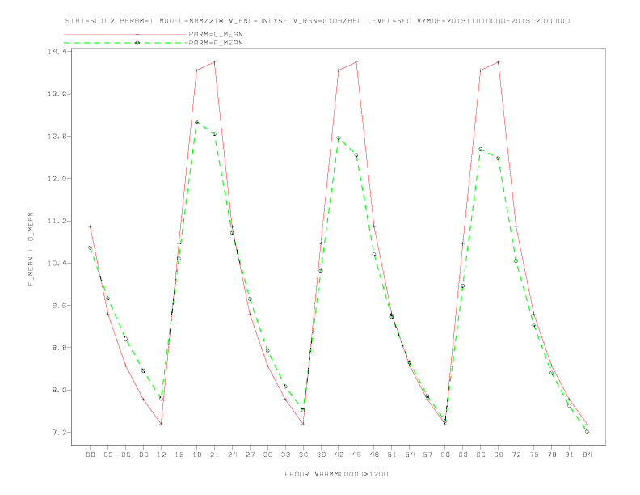Click the x-axis hour label 81
The width and height of the screenshot is (640, 495).
[570, 455]
